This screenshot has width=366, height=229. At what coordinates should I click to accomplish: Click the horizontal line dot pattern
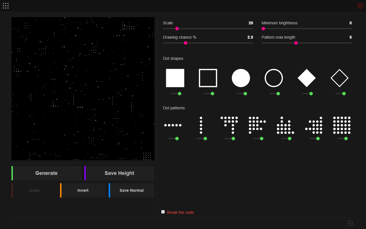(173, 125)
